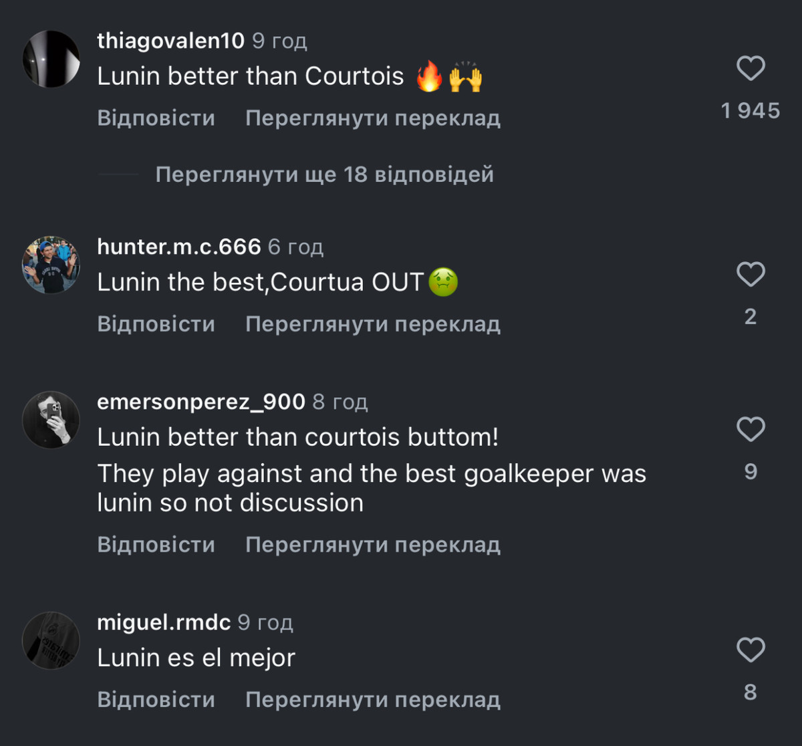Reply to emersonperez_900's comment
802x746 pixels.
coord(156,545)
